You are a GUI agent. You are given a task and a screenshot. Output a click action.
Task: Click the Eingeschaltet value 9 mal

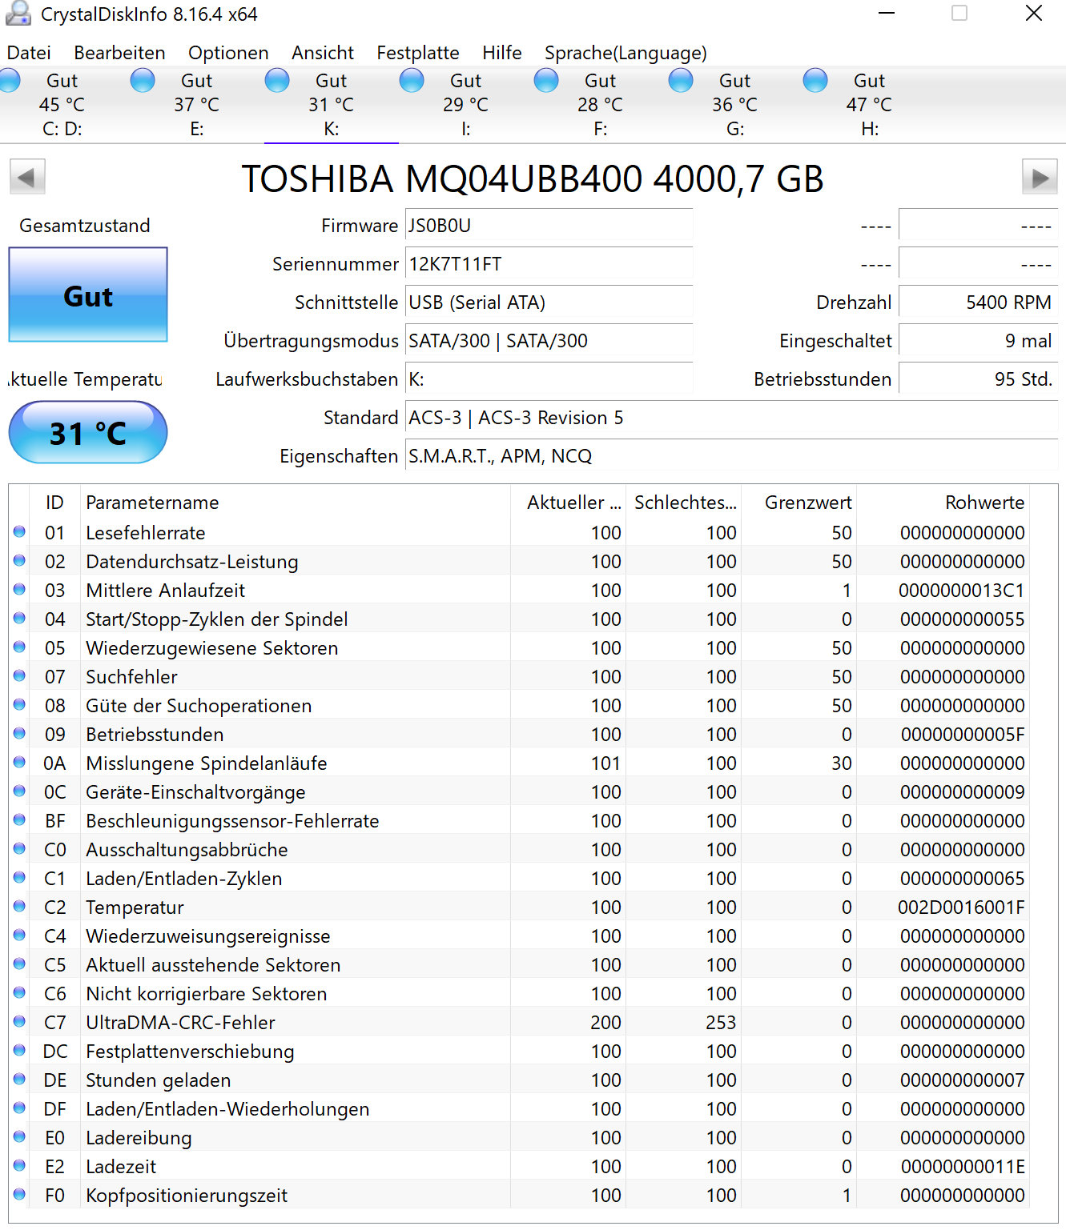click(x=978, y=342)
